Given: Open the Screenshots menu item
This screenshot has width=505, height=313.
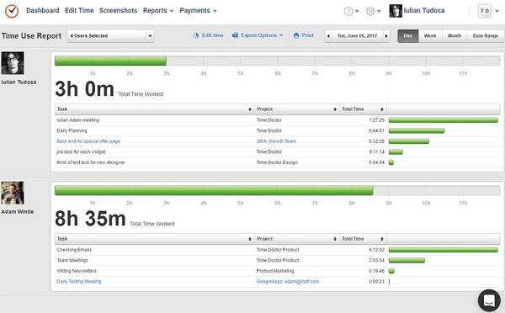Looking at the screenshot, I should pos(118,11).
